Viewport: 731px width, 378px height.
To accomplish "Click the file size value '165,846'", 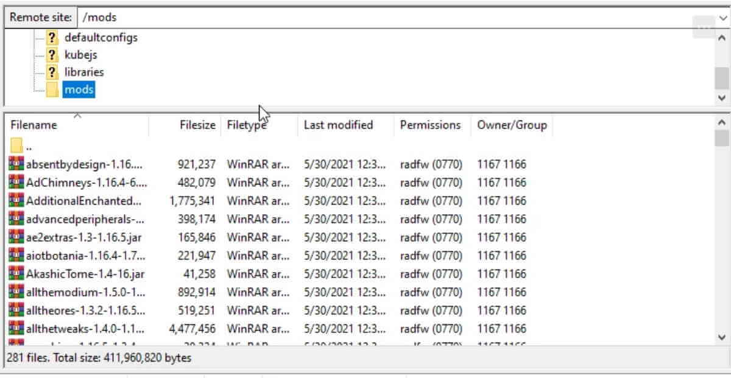I will [197, 237].
